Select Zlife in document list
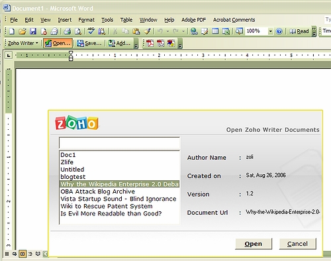This screenshot has height=261, width=331. pos(119,162)
